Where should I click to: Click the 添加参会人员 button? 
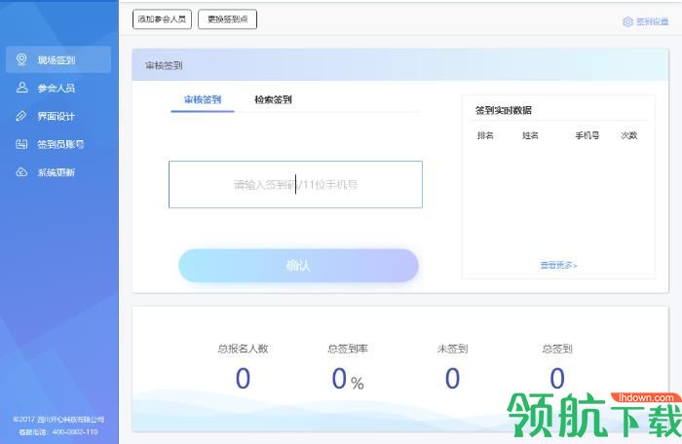coord(162,19)
